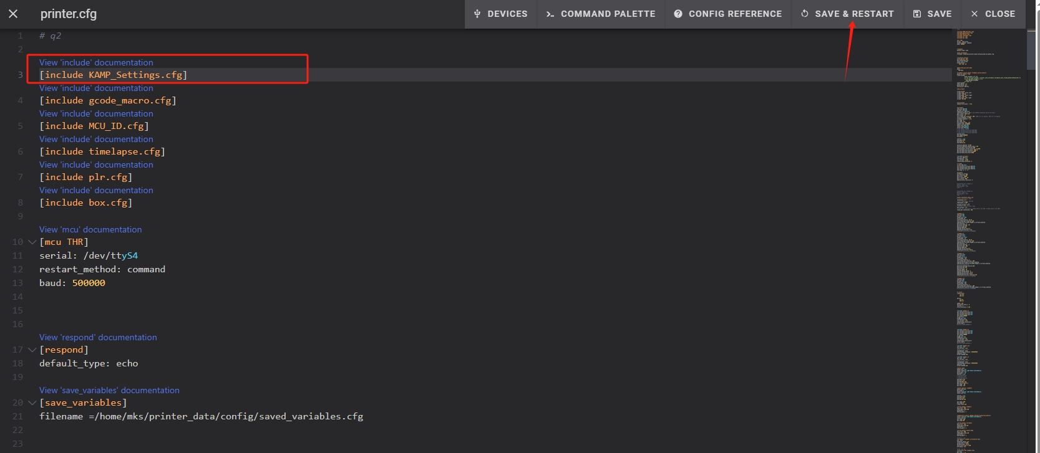Click the Config Reference question mark icon
Image resolution: width=1040 pixels, height=453 pixels.
[678, 14]
